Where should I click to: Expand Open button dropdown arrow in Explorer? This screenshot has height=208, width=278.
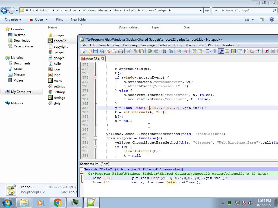click(46, 19)
